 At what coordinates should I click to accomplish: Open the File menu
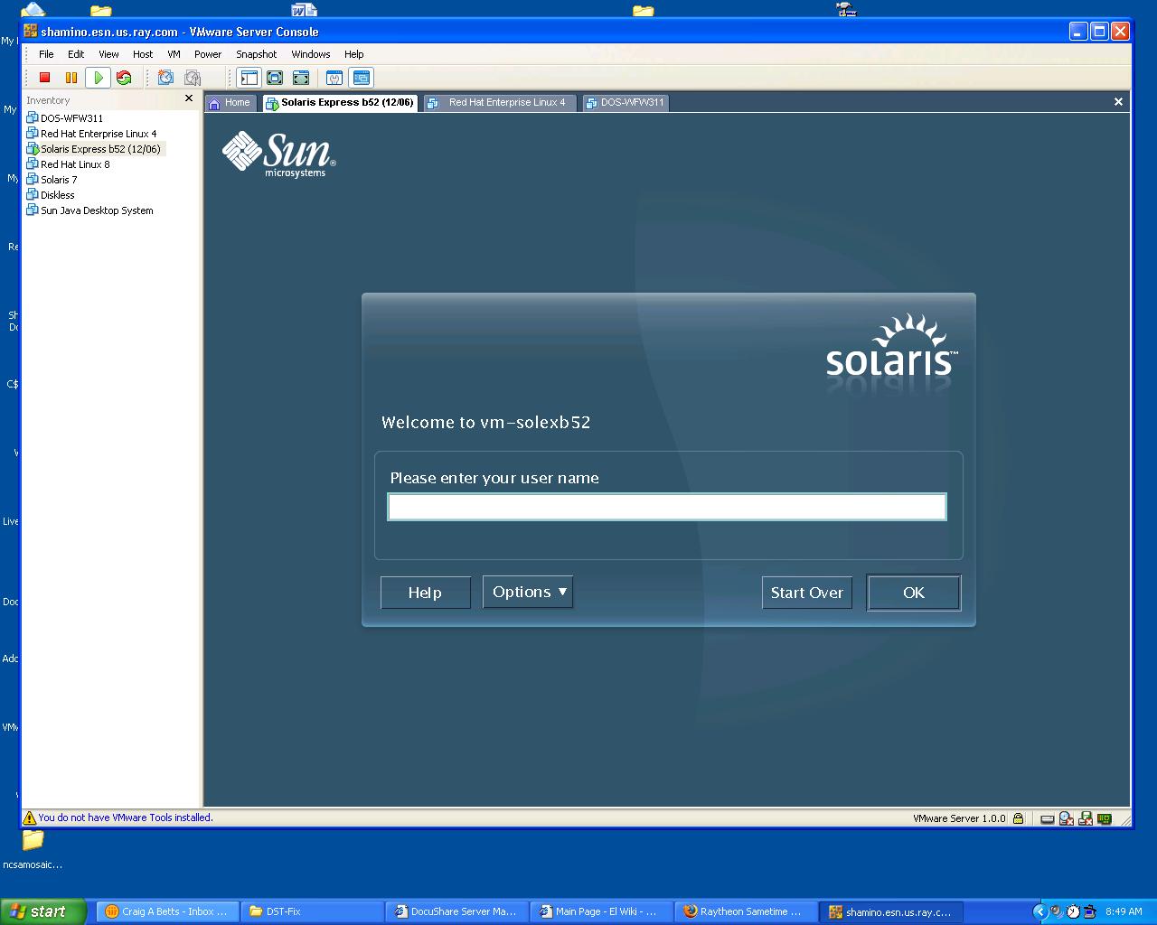[x=46, y=54]
